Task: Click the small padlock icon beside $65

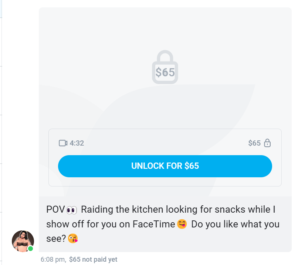Action: pyautogui.click(x=267, y=143)
